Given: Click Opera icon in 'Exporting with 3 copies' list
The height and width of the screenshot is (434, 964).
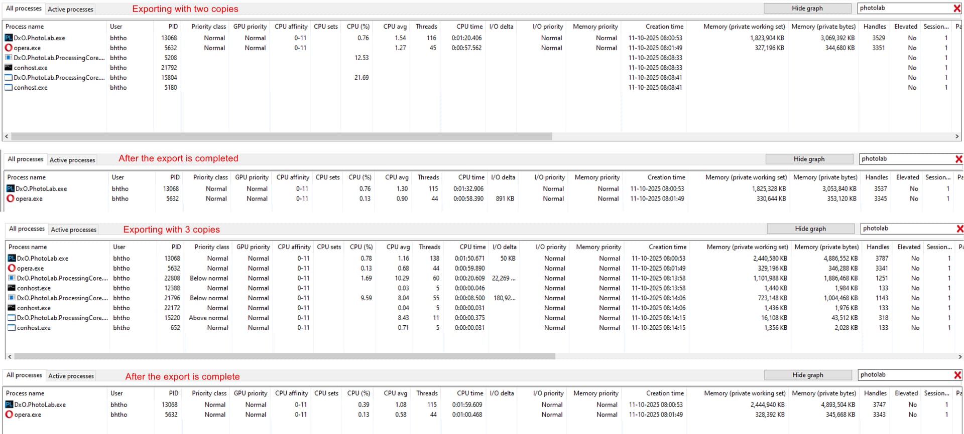Looking at the screenshot, I should (x=12, y=268).
